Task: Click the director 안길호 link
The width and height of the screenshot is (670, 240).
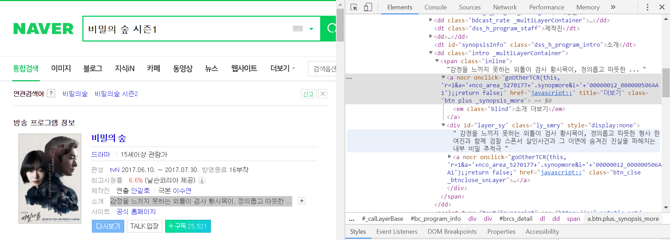Action: [x=140, y=191]
